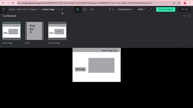Click the small play flow icon

pos(110,9)
